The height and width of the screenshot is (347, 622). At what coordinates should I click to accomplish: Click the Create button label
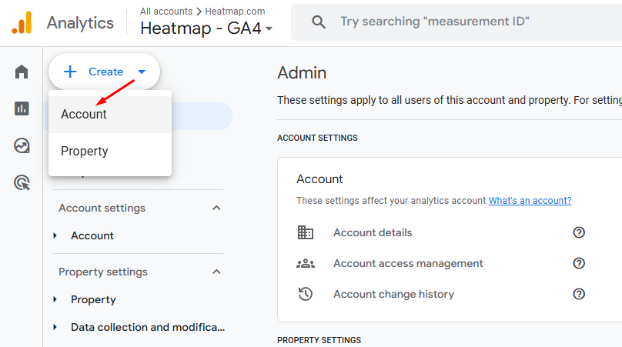tap(105, 72)
